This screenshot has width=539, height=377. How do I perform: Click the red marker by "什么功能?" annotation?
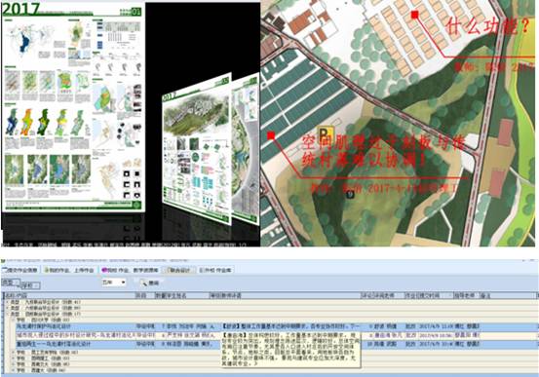tap(415, 15)
